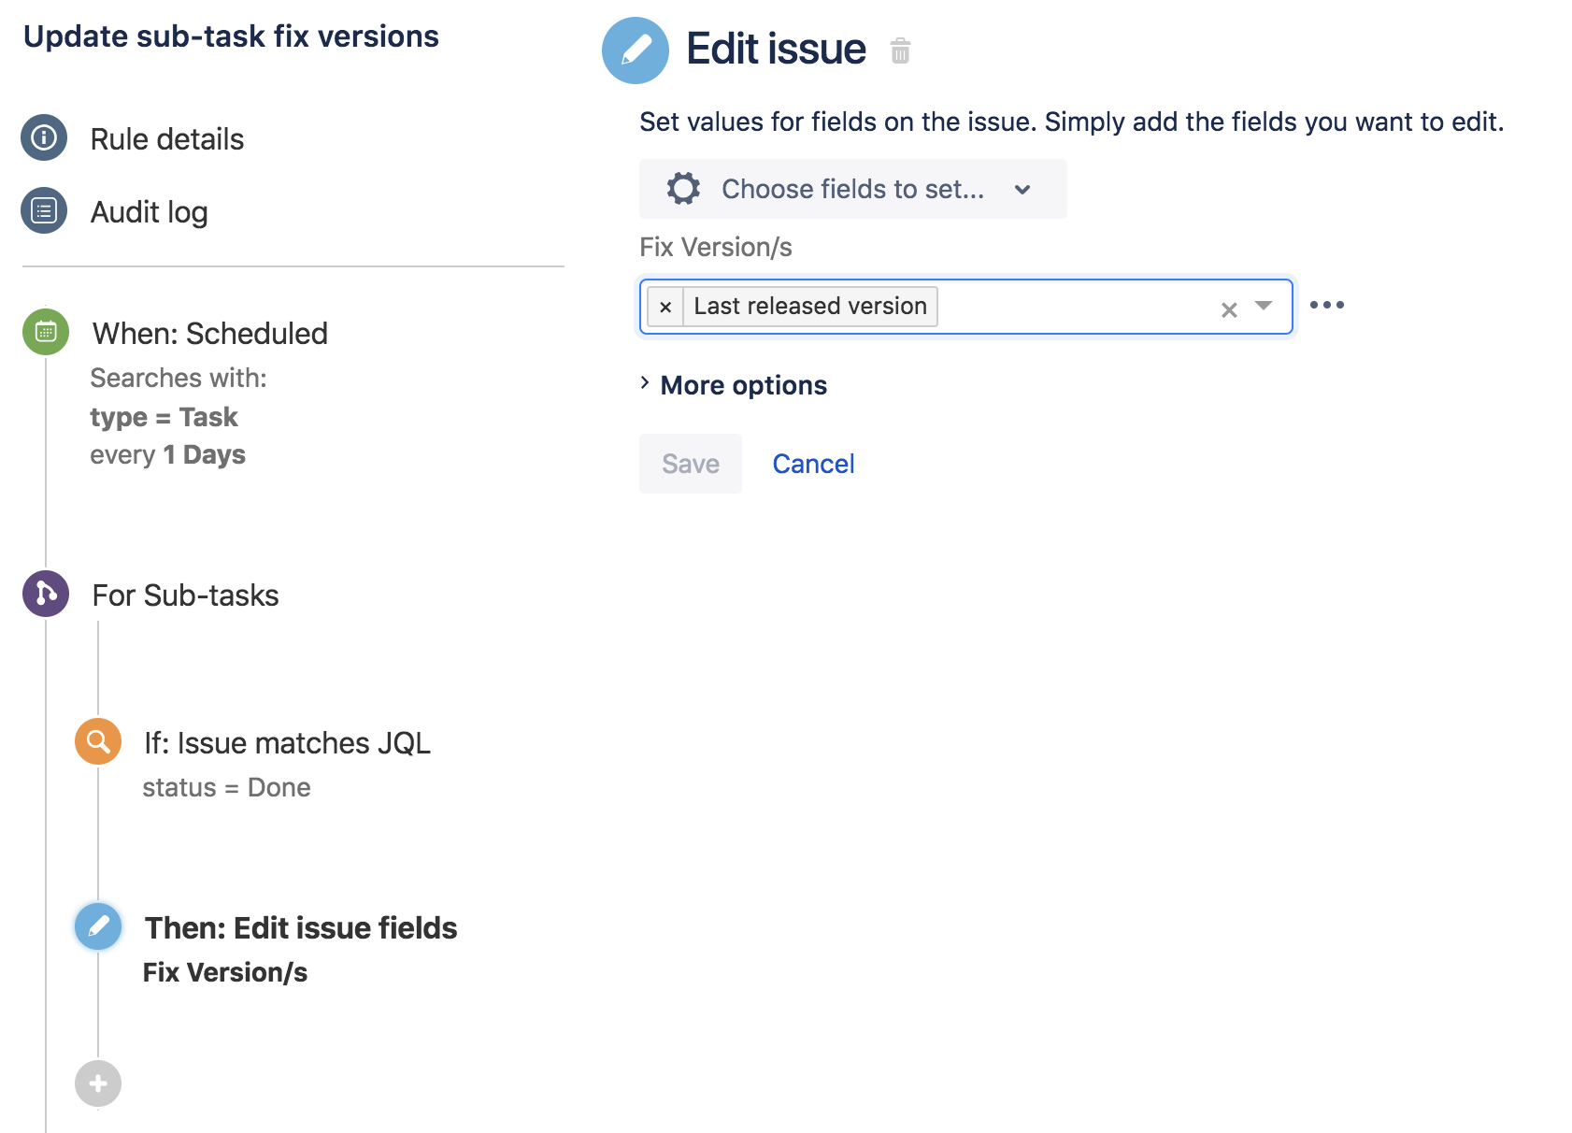
Task: Open the Choose fields to set dropdown
Action: (852, 189)
